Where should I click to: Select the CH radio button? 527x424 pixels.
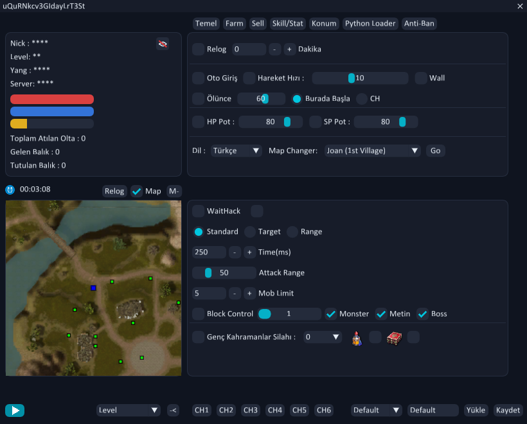point(362,99)
